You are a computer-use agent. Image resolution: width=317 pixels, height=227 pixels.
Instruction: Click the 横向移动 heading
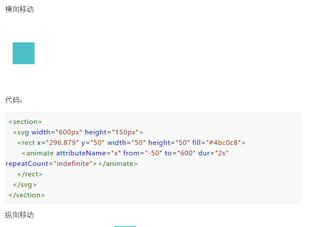click(x=19, y=9)
